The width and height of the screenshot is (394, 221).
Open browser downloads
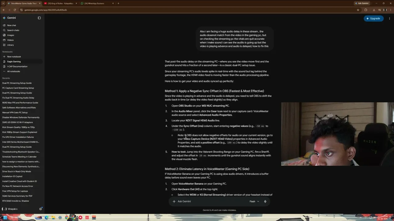coord(374,10)
